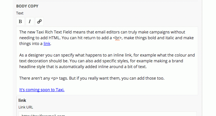Open the inline "link" hyperlink in first paragraph
Screen dimensions: 216x116
47,44
